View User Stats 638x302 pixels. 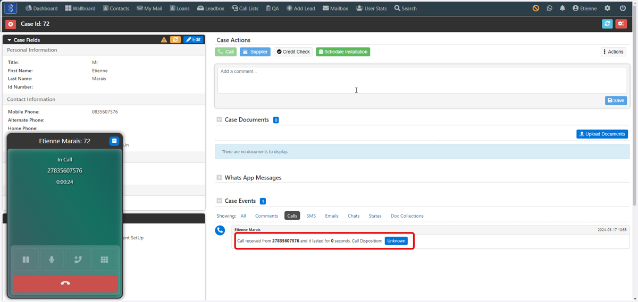coord(372,8)
